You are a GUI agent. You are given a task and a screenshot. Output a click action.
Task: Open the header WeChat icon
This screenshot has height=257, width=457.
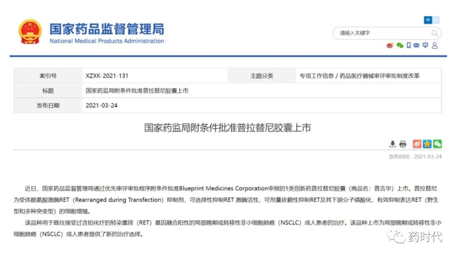point(399,45)
